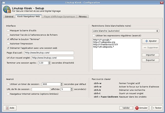The width and height of the screenshot is (165, 113).
Task: Switch to the Général tab
Action: (x=9, y=16)
